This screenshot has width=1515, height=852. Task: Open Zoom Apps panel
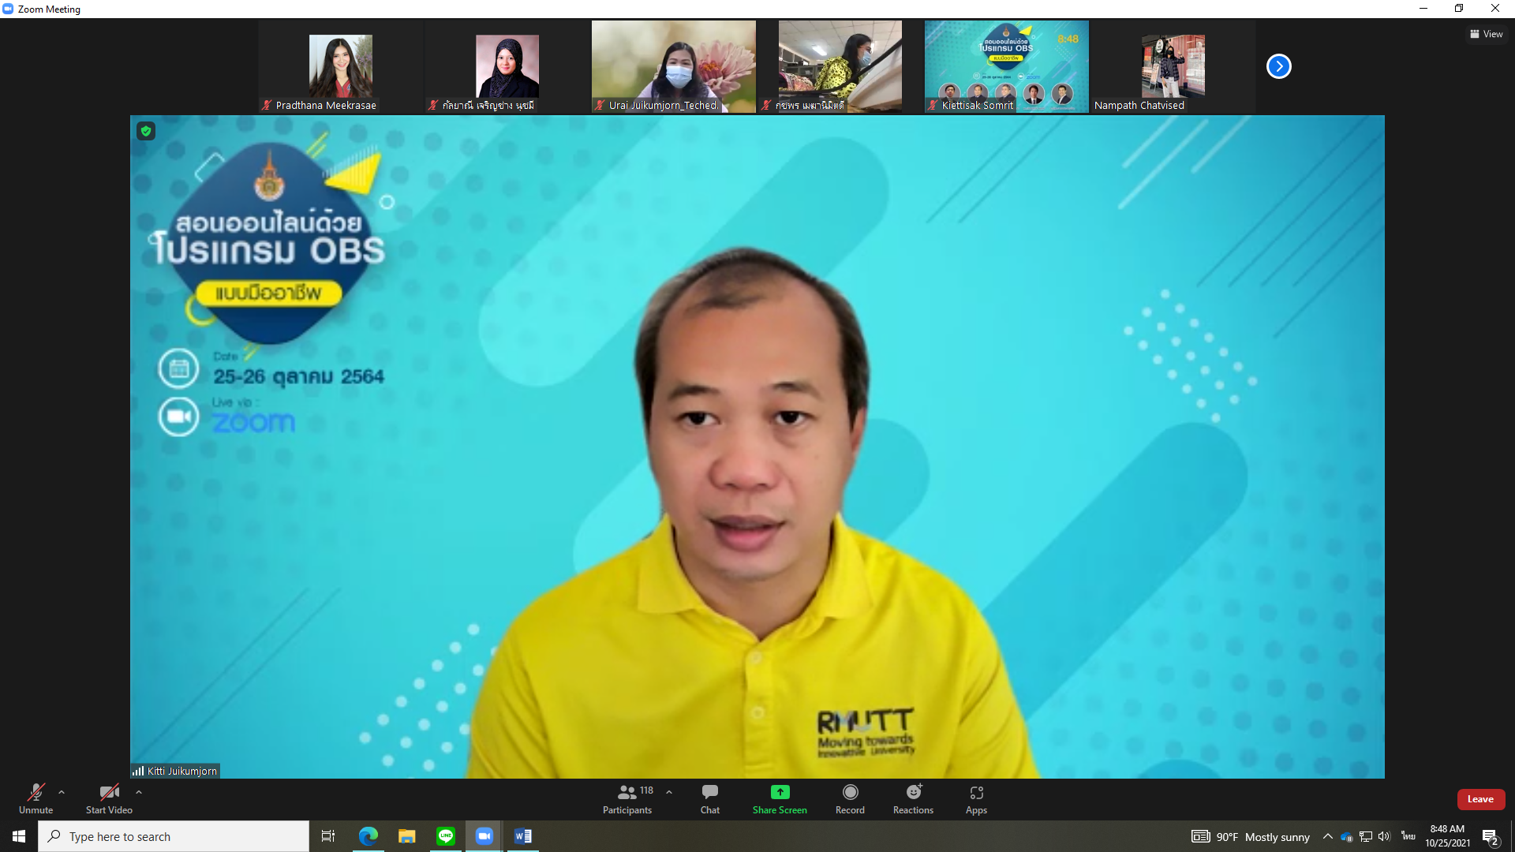tap(976, 798)
